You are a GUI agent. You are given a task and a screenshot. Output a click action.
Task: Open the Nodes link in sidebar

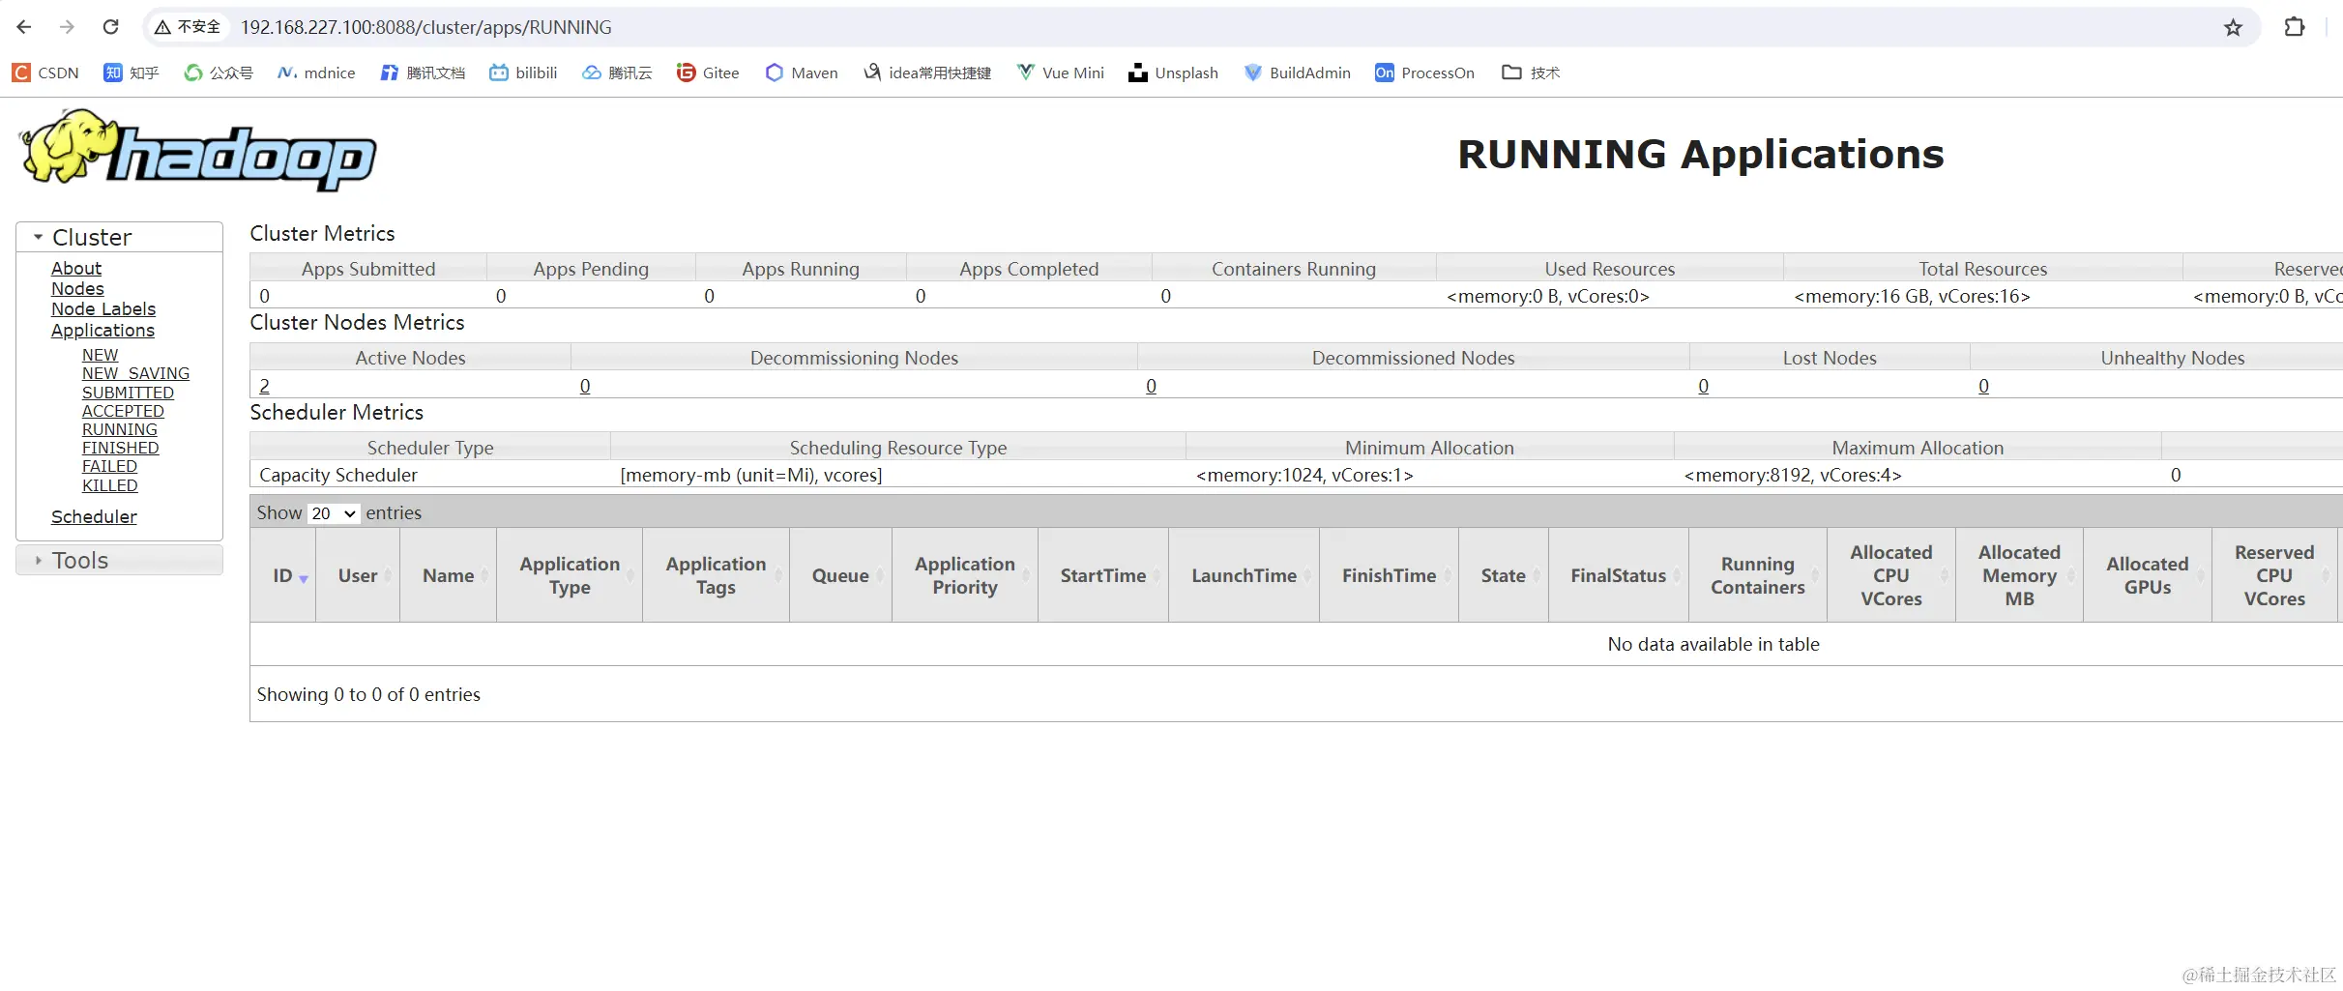[77, 288]
